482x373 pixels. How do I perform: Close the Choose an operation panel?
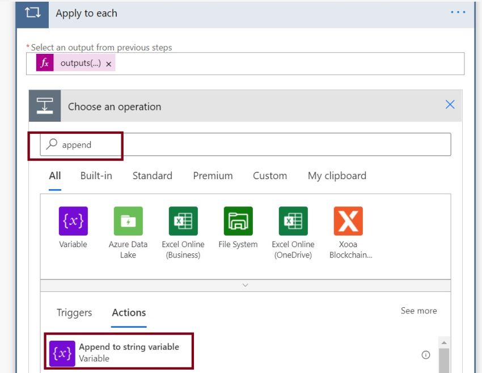click(450, 104)
